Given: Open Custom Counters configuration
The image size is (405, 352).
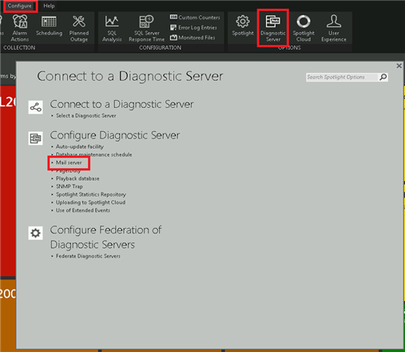Looking at the screenshot, I should tap(195, 18).
